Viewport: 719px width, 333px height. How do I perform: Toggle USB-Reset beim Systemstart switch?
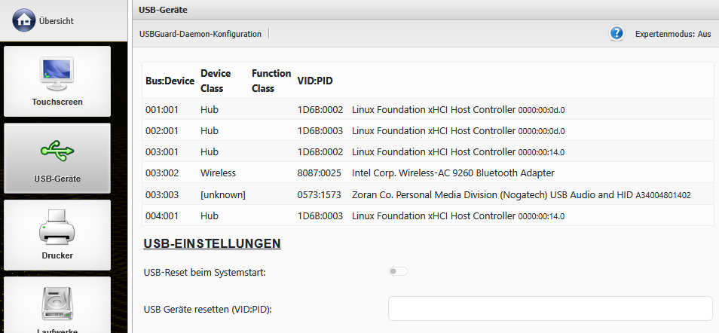pyautogui.click(x=398, y=271)
